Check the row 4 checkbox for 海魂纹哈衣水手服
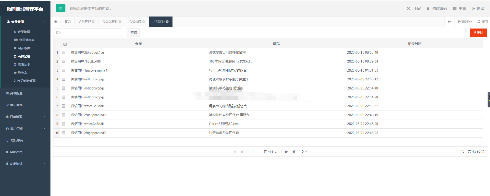The height and width of the screenshot is (196, 490). coord(63,79)
